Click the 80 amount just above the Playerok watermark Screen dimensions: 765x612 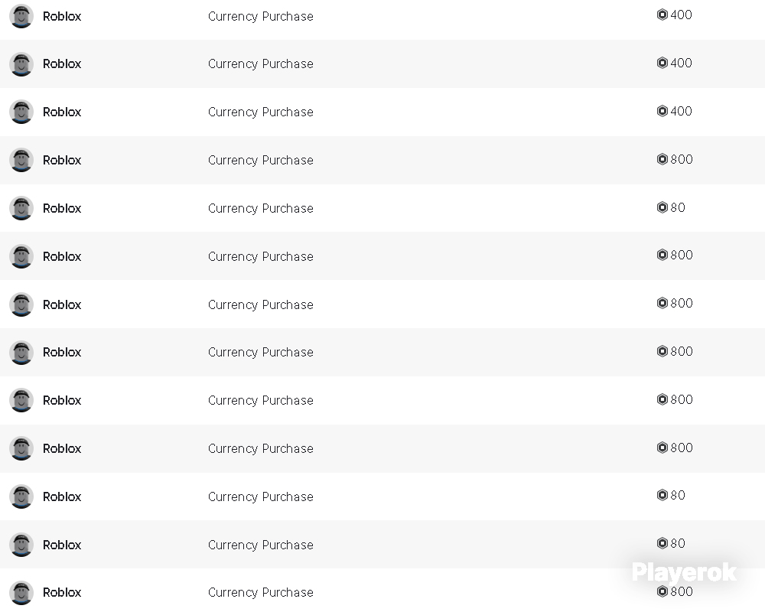point(678,543)
